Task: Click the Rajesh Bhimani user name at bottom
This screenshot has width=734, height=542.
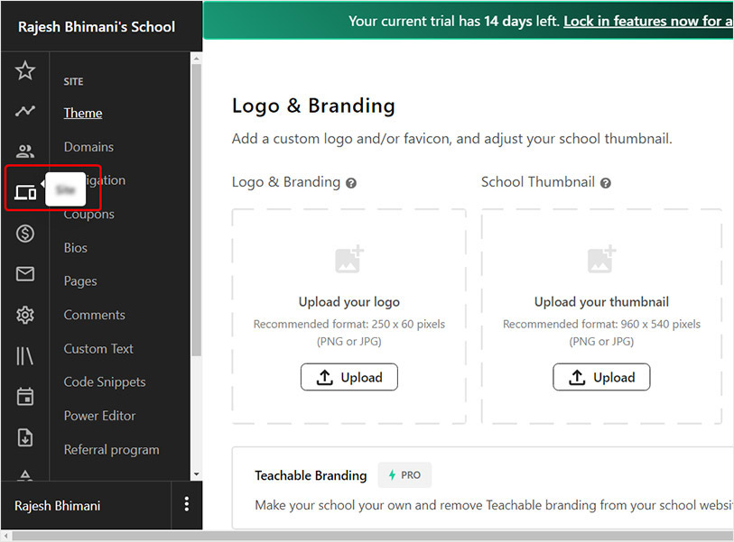Action: [57, 506]
